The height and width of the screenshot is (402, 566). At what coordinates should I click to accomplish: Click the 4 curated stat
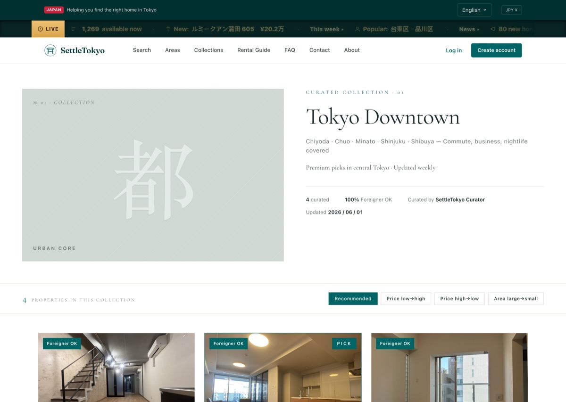point(317,200)
